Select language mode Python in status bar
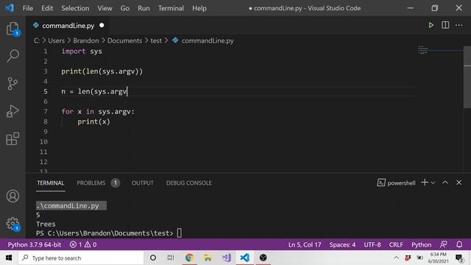 tap(421, 244)
